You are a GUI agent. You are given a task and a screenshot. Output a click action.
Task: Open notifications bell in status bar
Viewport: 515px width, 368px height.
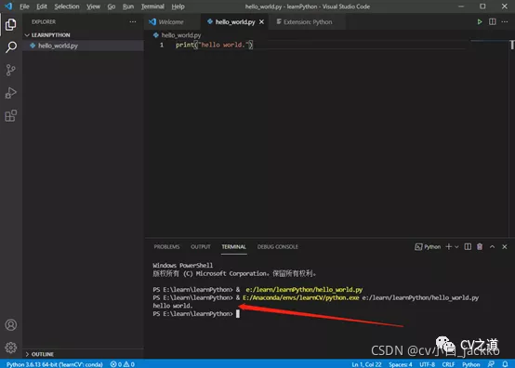pyautogui.click(x=505, y=364)
